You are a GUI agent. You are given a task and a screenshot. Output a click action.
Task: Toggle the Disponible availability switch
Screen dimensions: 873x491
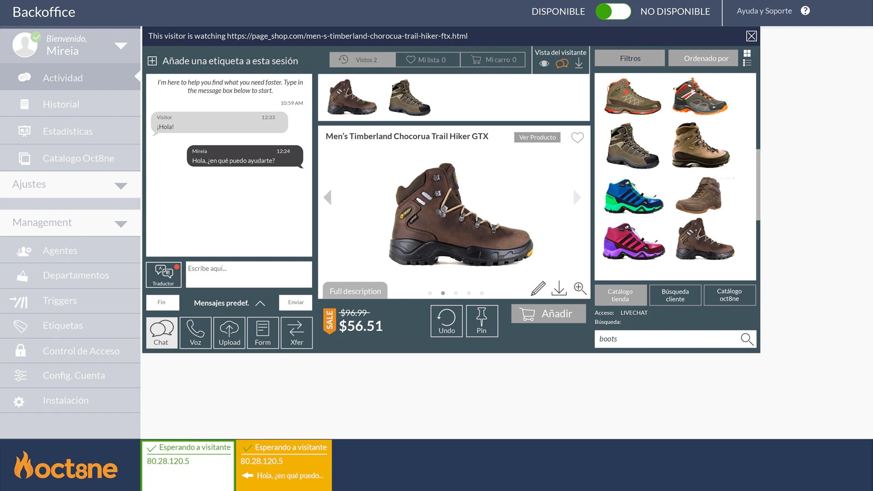(x=613, y=11)
